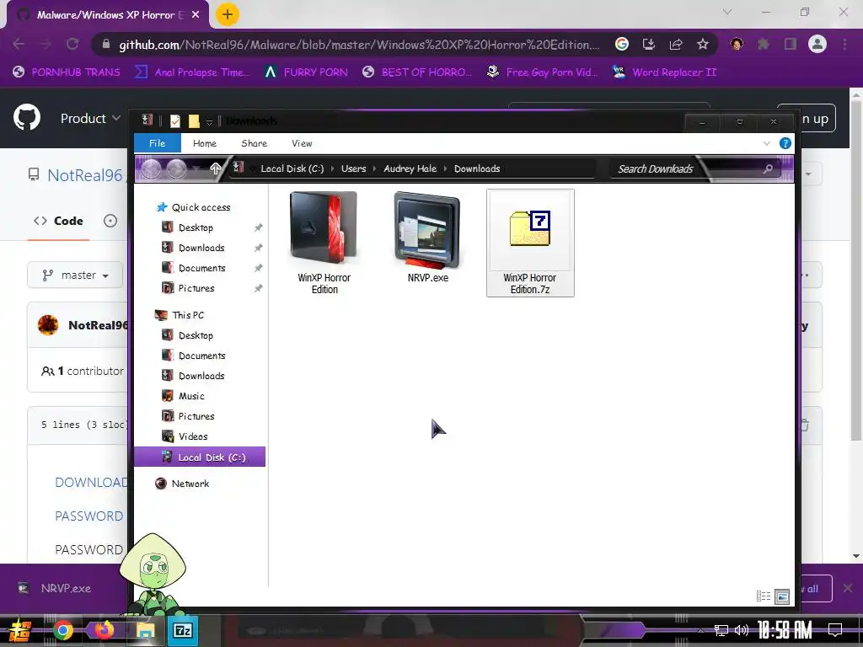
Task: Open Videos under This PC
Action: pyautogui.click(x=193, y=436)
